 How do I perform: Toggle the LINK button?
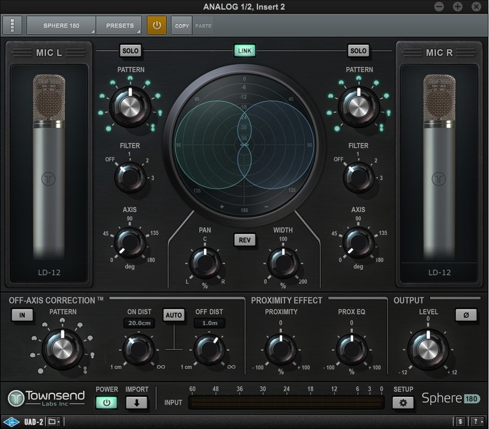(244, 51)
